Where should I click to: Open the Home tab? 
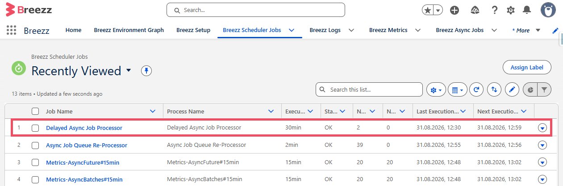73,30
